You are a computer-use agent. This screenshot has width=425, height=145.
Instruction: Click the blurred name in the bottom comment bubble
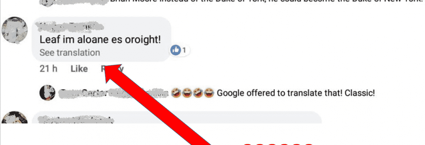click(75, 120)
